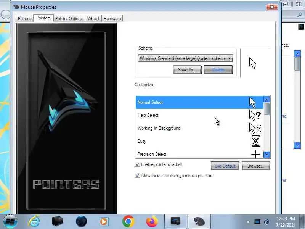The image size is (305, 229).
Task: Click the Save As... button
Action: pyautogui.click(x=187, y=70)
